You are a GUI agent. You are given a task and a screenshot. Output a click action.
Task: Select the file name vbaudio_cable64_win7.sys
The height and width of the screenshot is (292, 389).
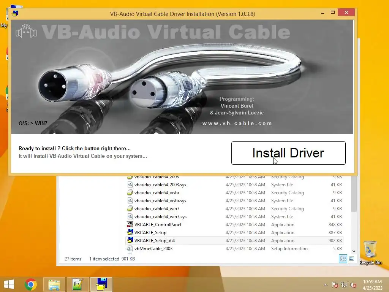coord(161,216)
